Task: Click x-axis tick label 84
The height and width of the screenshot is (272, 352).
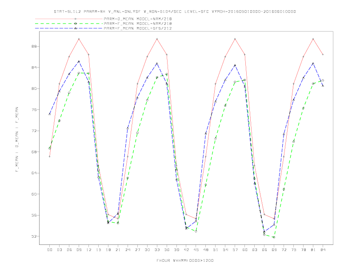Action: tap(323, 250)
